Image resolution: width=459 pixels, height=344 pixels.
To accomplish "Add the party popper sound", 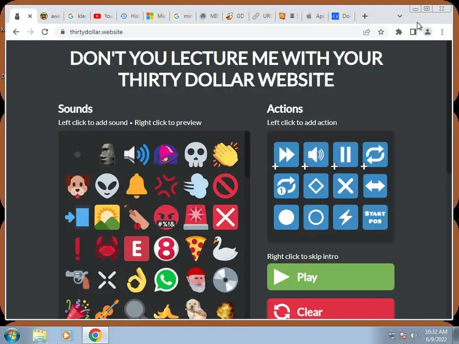I will (x=77, y=309).
